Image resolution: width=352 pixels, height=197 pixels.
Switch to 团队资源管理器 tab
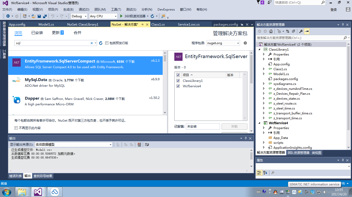(x=299, y=153)
